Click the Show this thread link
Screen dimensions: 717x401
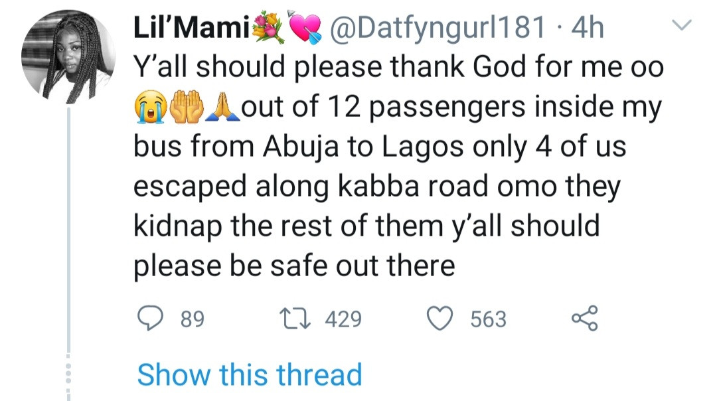click(x=249, y=374)
